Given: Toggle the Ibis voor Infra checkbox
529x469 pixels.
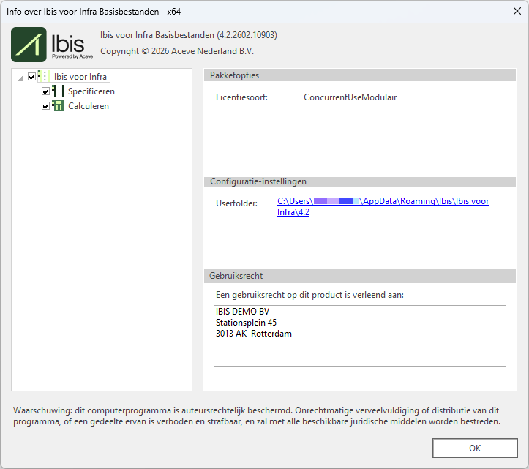Looking at the screenshot, I should point(31,77).
